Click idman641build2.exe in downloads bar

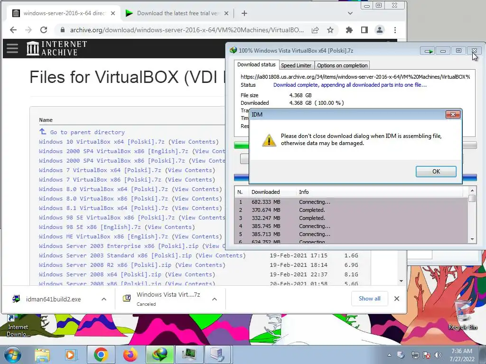click(x=53, y=300)
